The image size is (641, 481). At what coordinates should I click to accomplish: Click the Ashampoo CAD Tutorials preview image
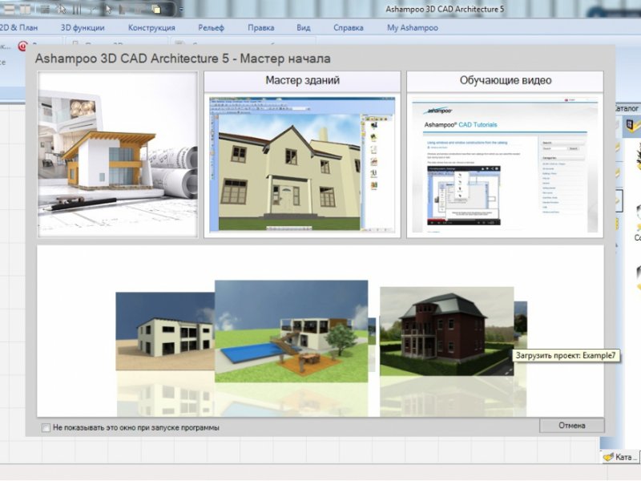pyautogui.click(x=505, y=164)
